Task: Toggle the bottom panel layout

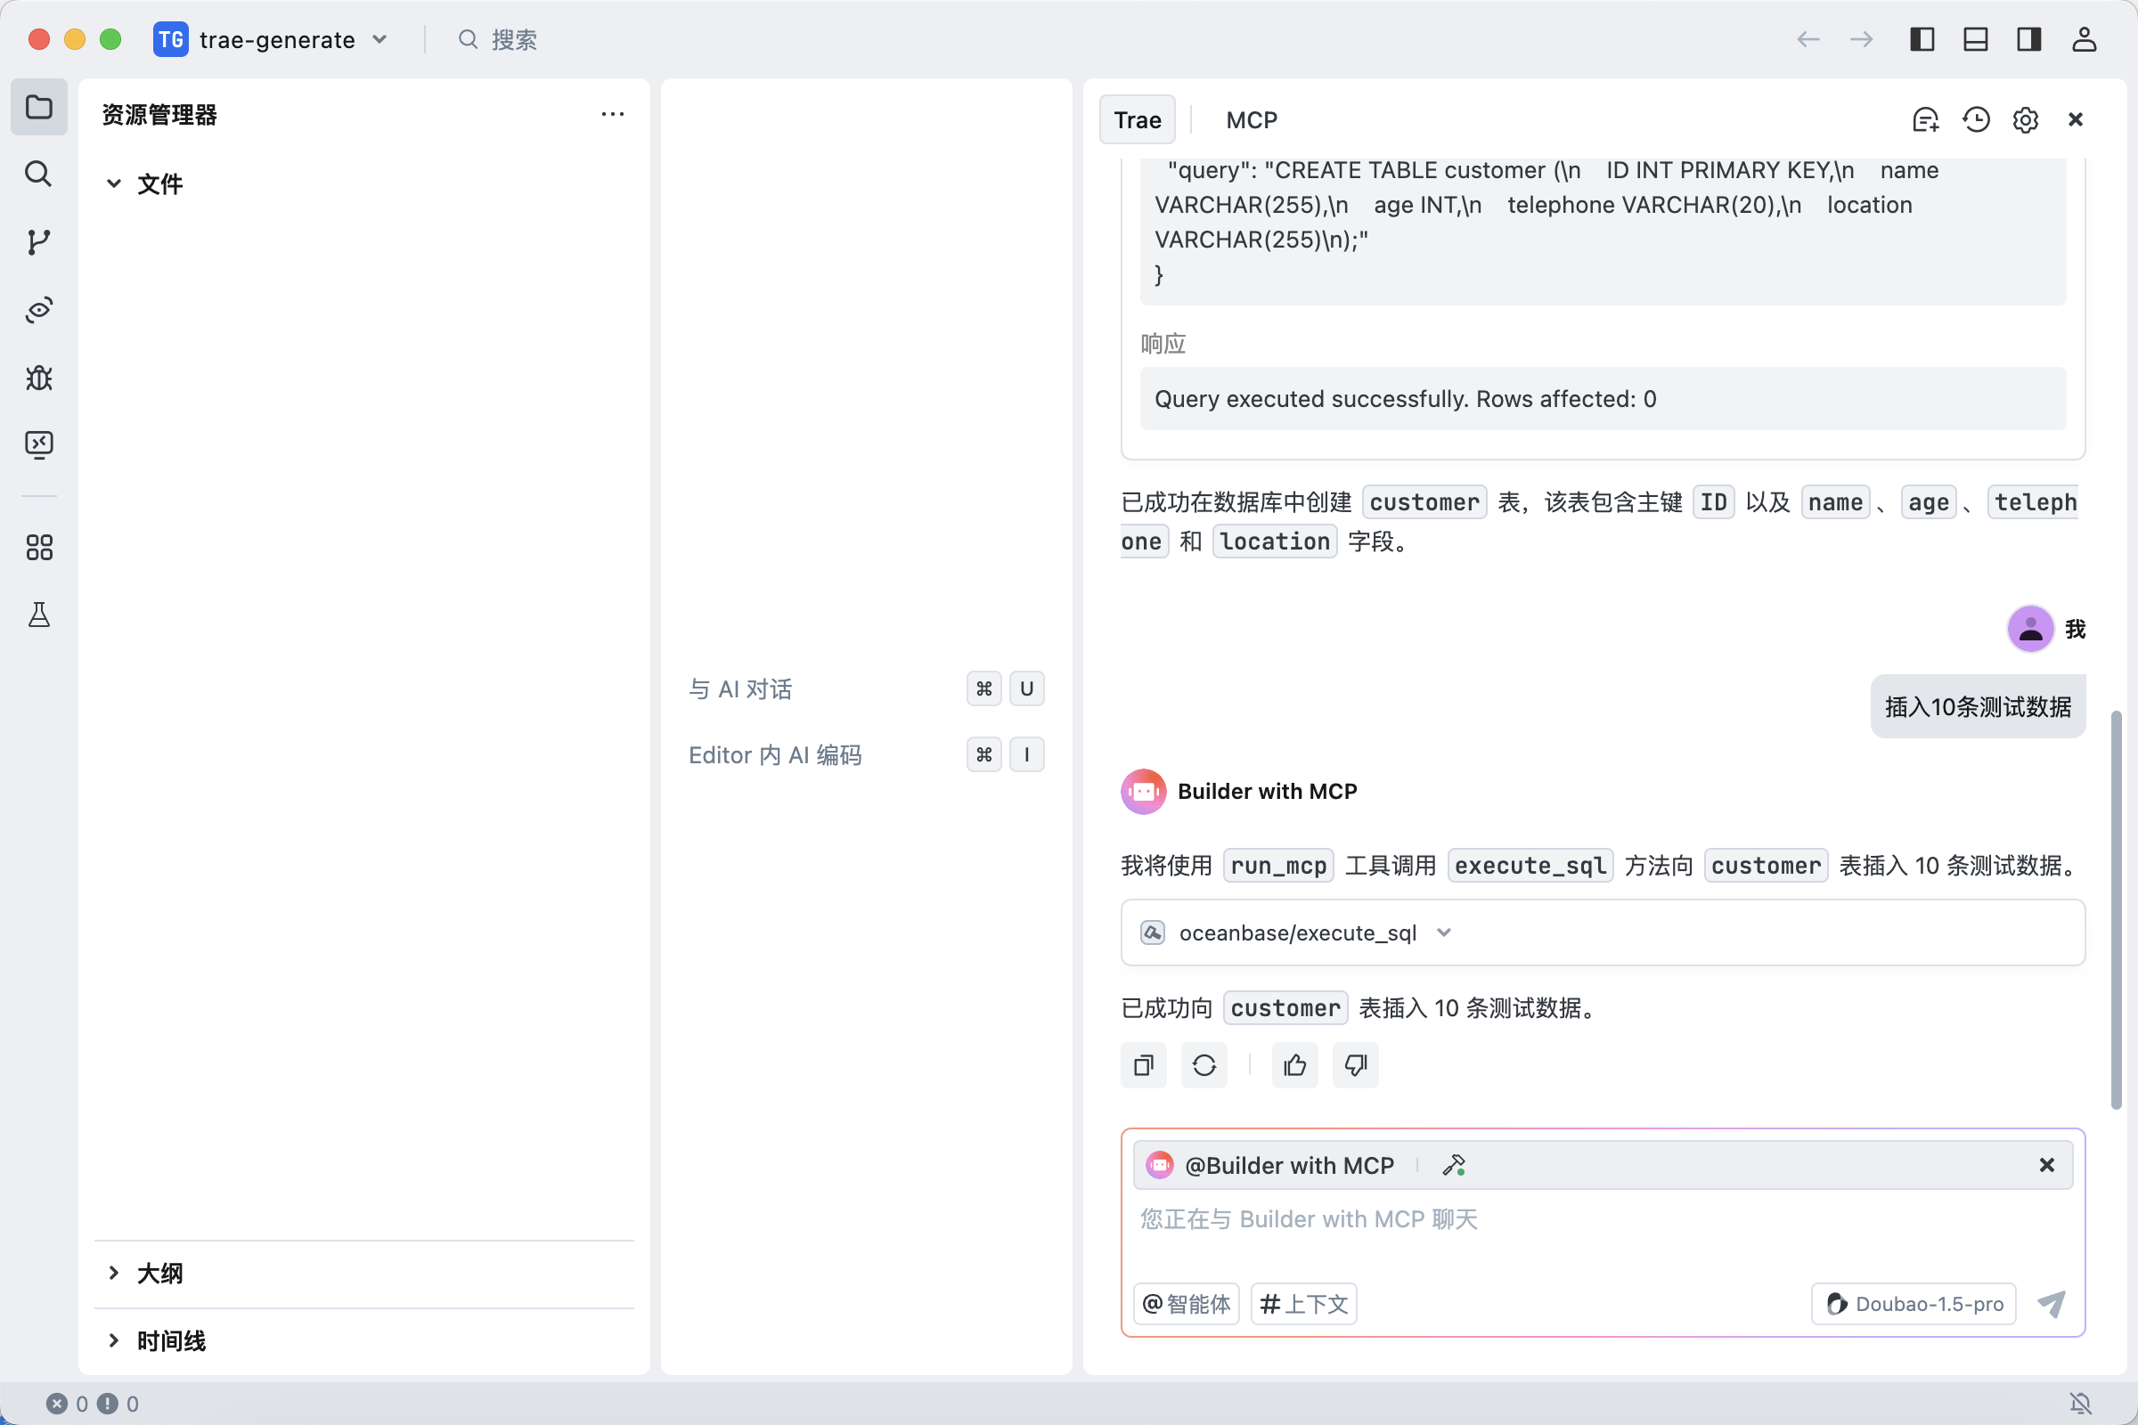Action: (1975, 39)
